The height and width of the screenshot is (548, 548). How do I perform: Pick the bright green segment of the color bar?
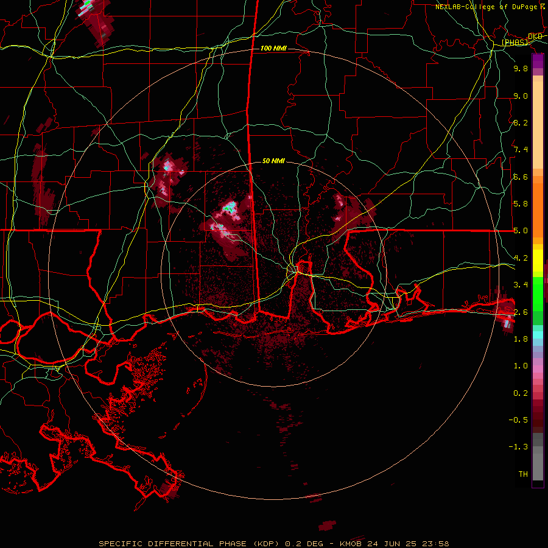[x=538, y=295]
